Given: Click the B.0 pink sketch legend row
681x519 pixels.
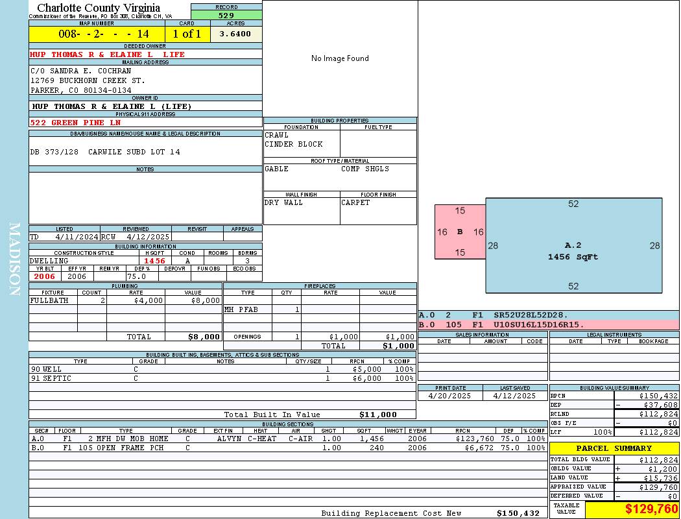Looking at the screenshot, I should coord(548,324).
